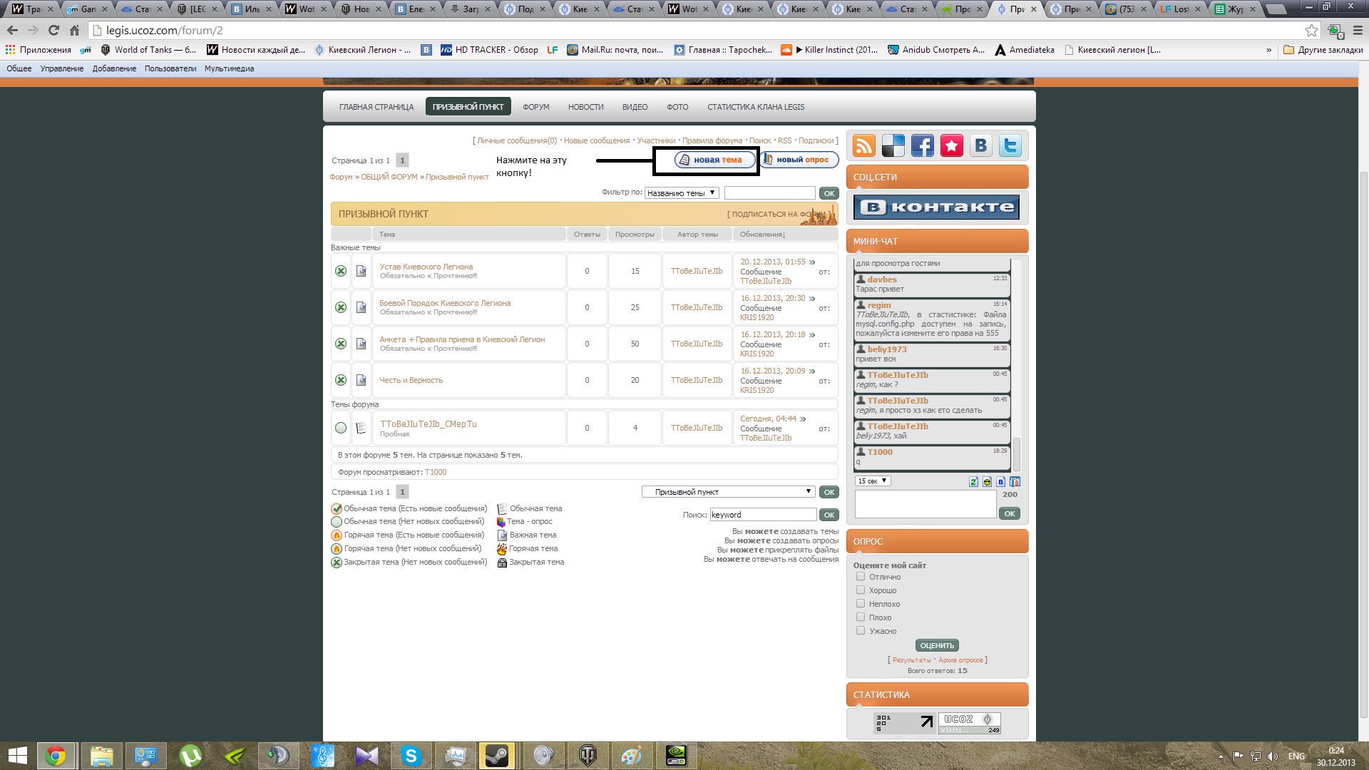
Task: Open the poll 'Результаты' link
Action: coord(912,660)
